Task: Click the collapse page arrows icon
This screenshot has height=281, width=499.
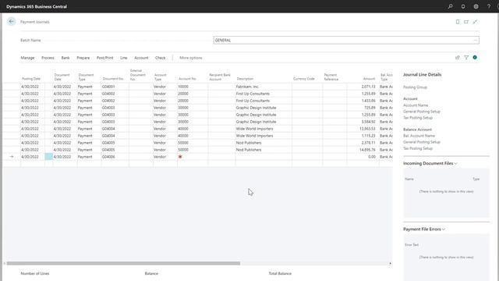Action: coord(475,22)
